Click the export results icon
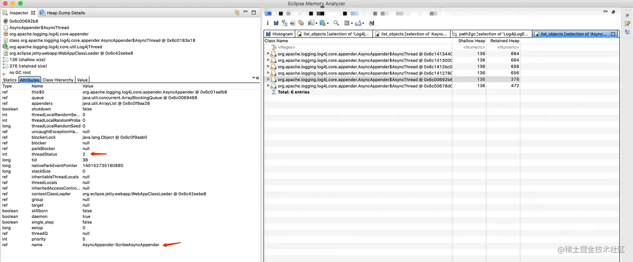The height and width of the screenshot is (262, 633). 358,23
